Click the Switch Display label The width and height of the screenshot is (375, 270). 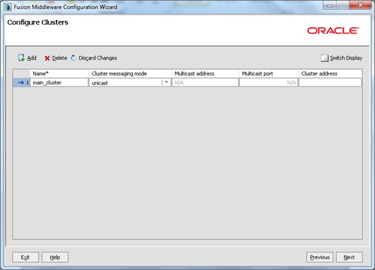pos(346,58)
